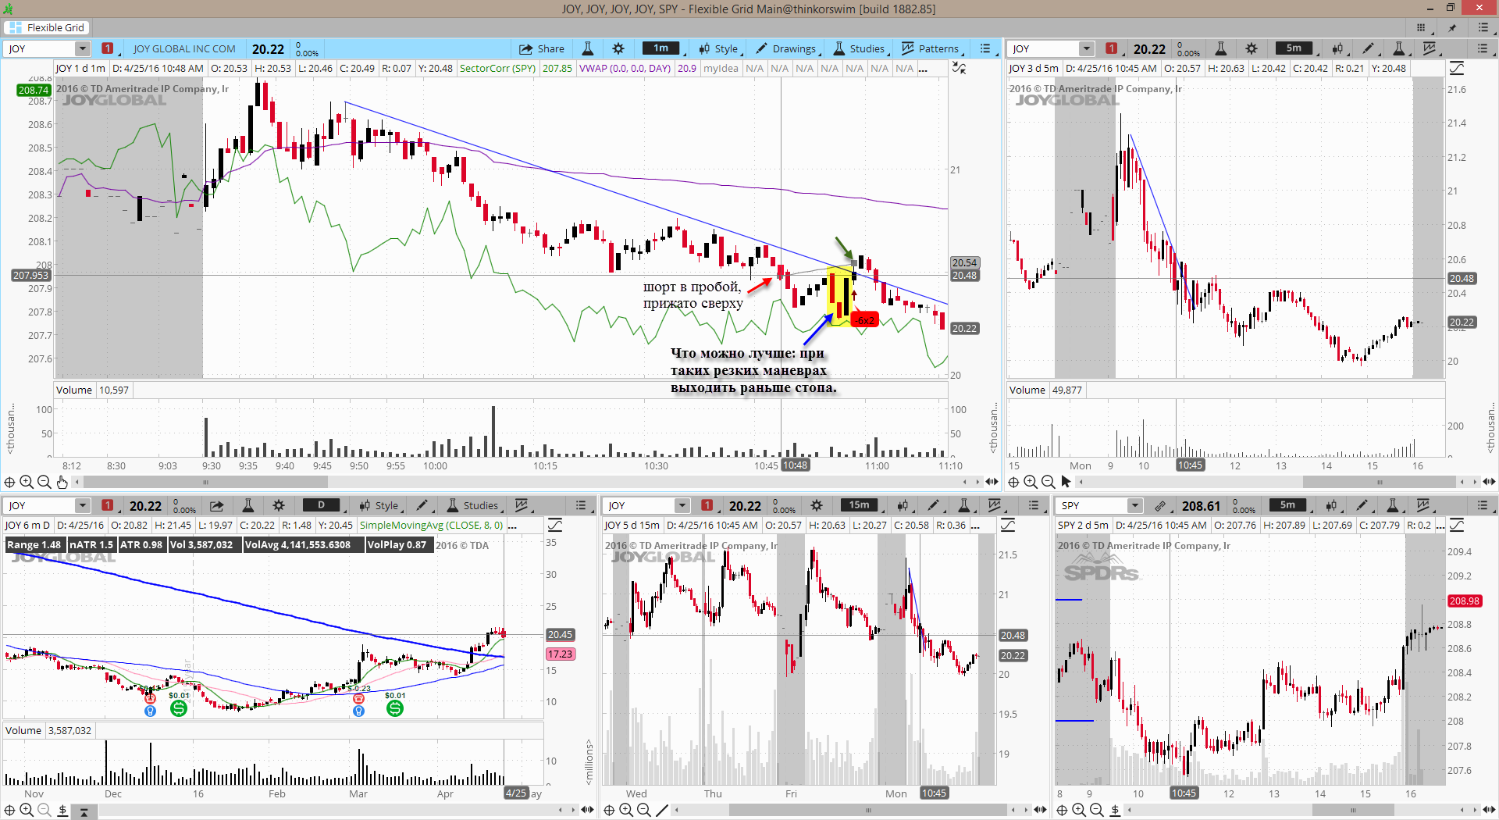1499x820 pixels.
Task: Click the ellipsis after N/A values
Action: pyautogui.click(x=923, y=69)
